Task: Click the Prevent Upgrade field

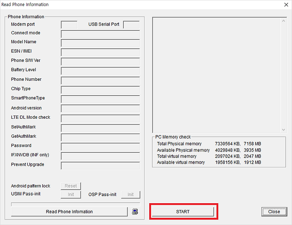Action: (x=101, y=166)
